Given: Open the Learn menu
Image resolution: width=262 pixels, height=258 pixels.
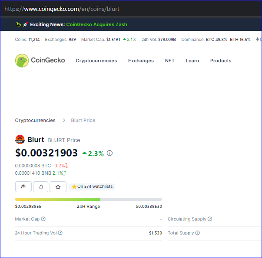Looking at the screenshot, I should pyautogui.click(x=192, y=61).
